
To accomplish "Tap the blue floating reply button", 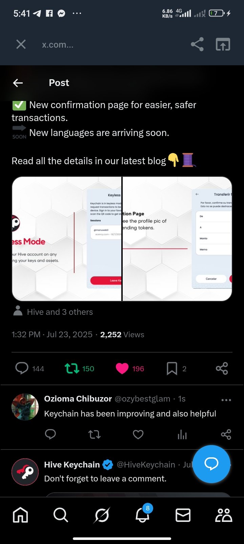I will (211, 464).
